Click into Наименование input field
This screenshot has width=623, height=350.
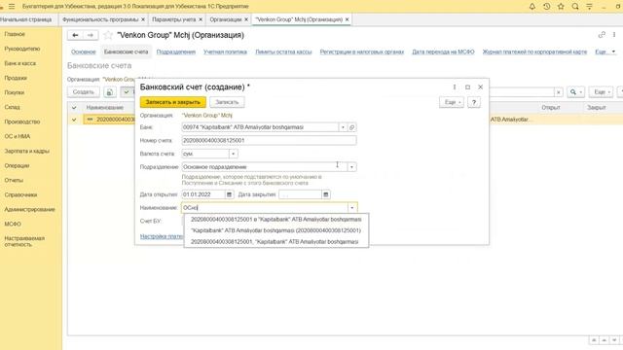point(264,208)
